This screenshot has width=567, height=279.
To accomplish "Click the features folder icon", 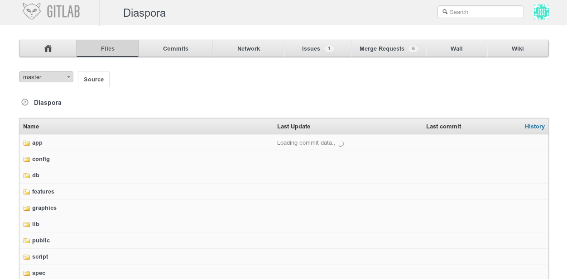I will tap(27, 192).
